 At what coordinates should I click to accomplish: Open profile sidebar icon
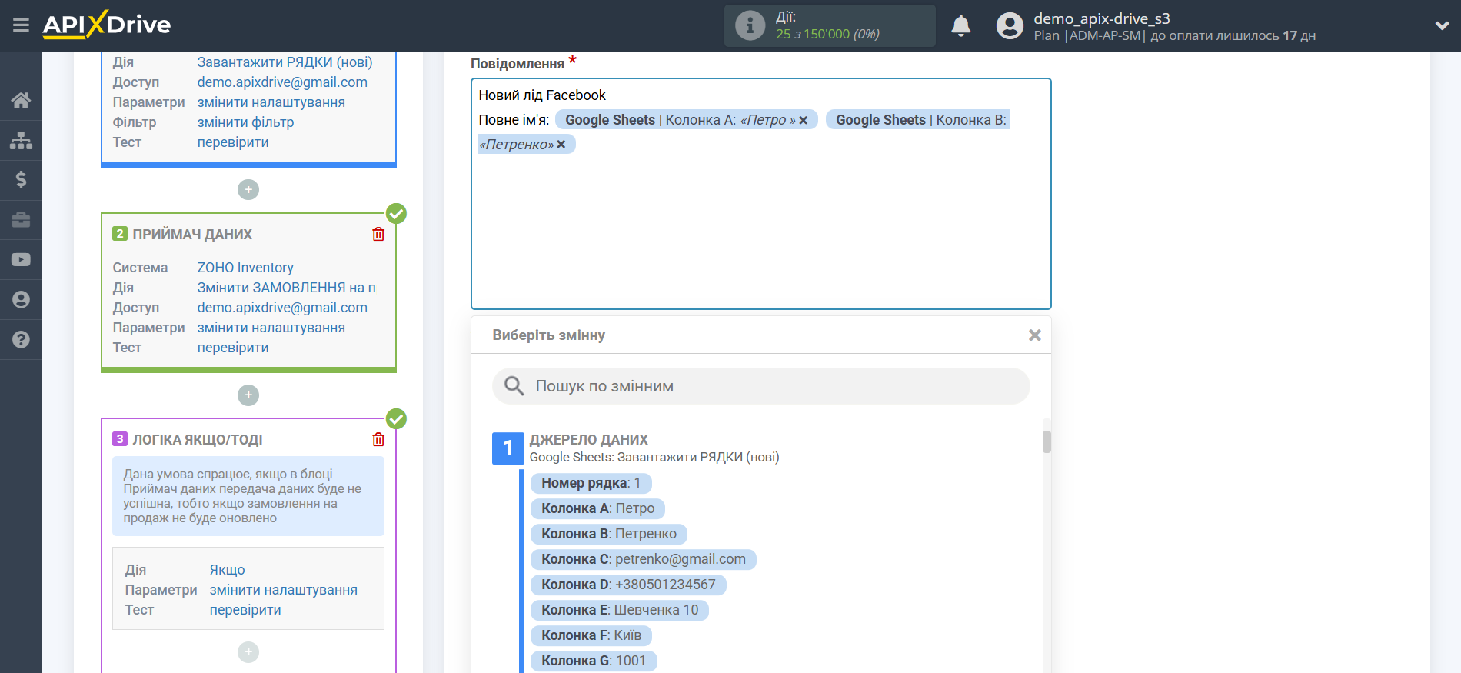click(x=21, y=299)
